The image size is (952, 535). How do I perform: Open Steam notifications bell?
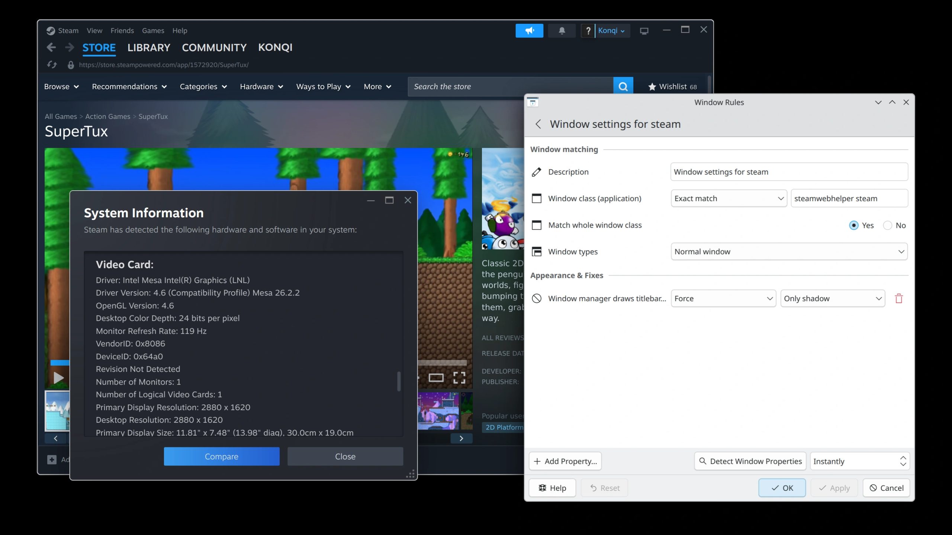point(562,30)
